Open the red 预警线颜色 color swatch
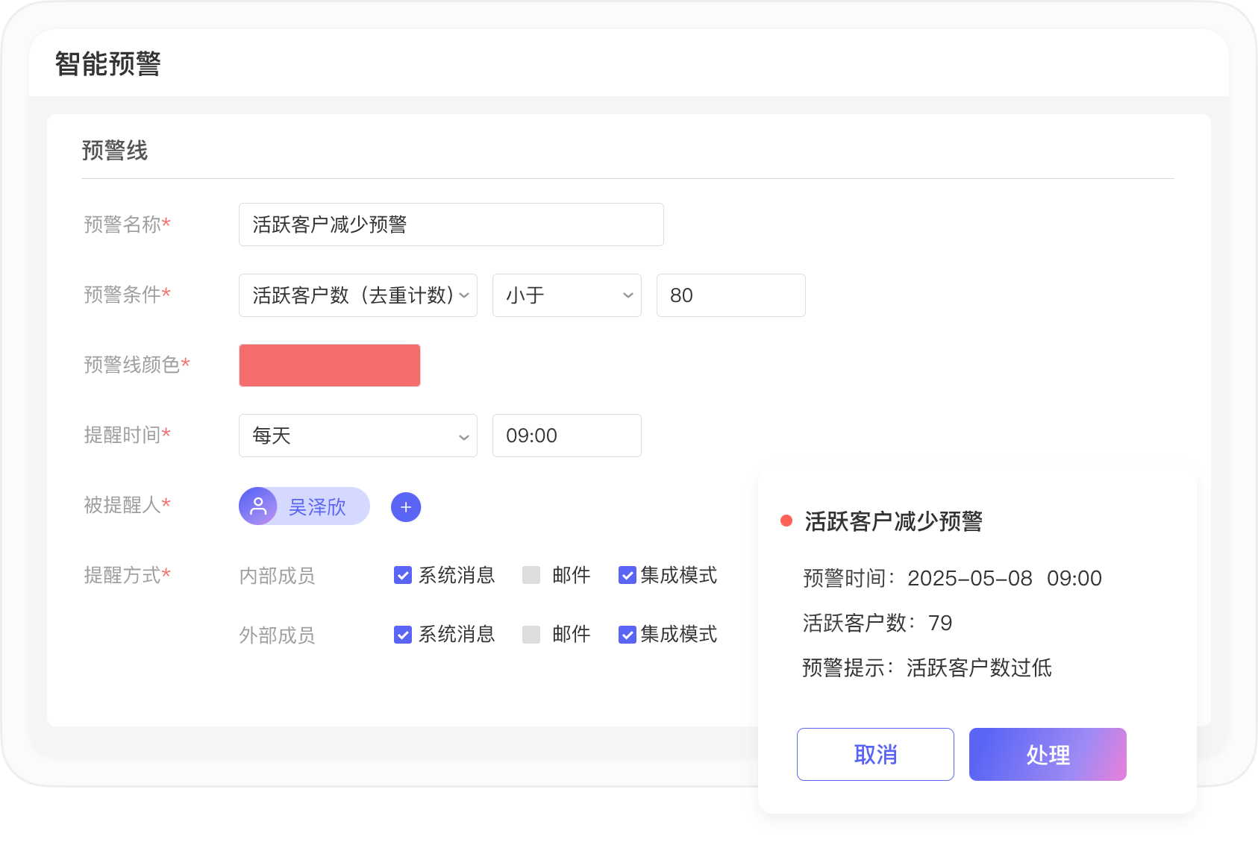Screen dimensions: 1258x842 330,365
